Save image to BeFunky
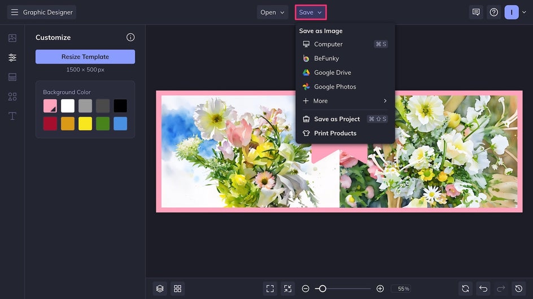Image resolution: width=533 pixels, height=299 pixels. point(345,59)
